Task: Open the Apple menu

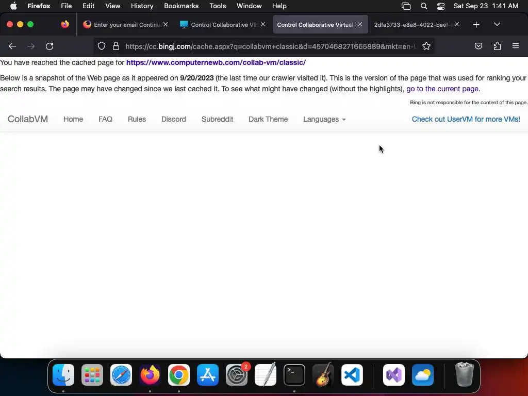Action: [13, 6]
